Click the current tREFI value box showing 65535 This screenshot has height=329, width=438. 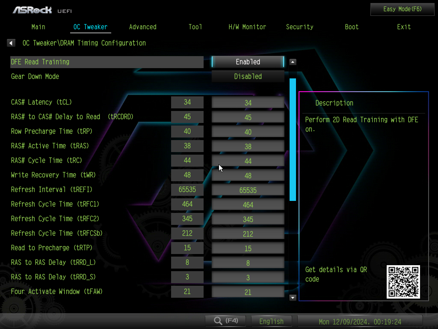pos(187,189)
